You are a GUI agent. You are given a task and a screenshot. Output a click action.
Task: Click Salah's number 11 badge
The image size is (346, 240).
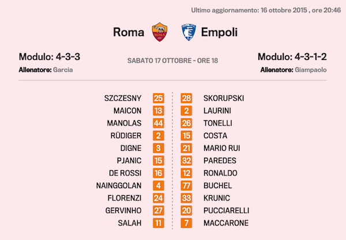coord(159,223)
